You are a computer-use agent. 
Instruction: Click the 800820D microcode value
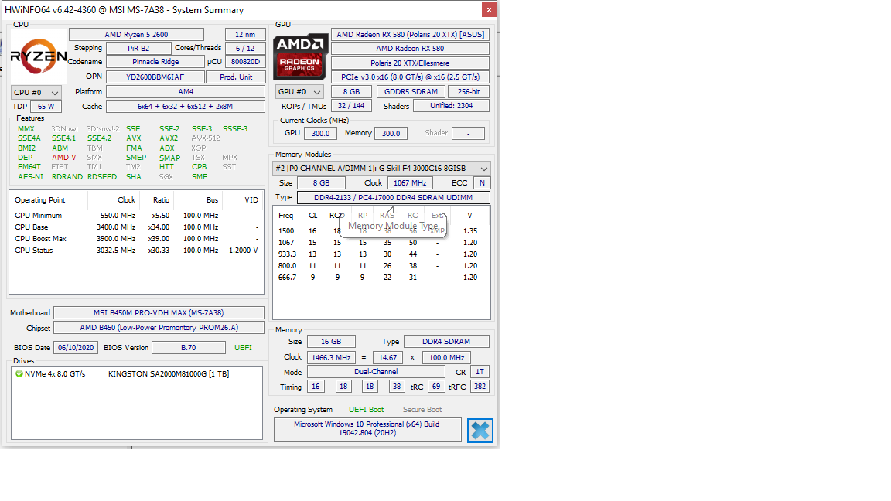pos(245,61)
